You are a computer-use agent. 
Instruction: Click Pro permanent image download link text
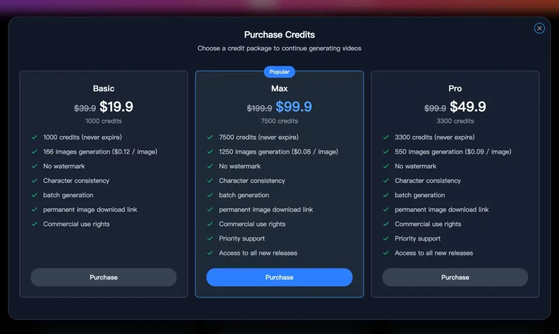[442, 210]
